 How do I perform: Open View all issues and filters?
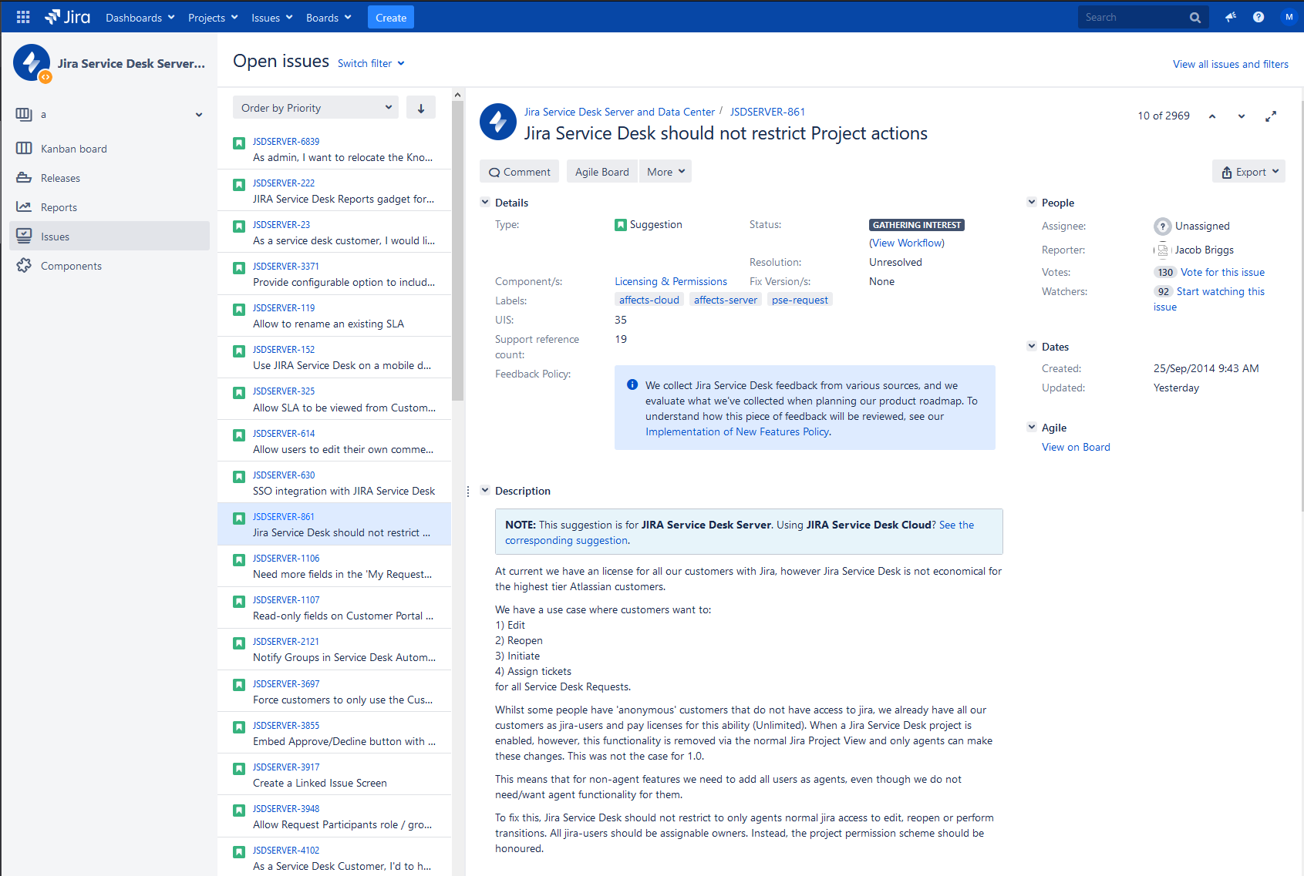pos(1231,64)
